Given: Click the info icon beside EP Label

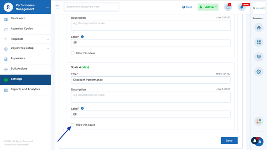Looking at the screenshot, I should [82, 108].
